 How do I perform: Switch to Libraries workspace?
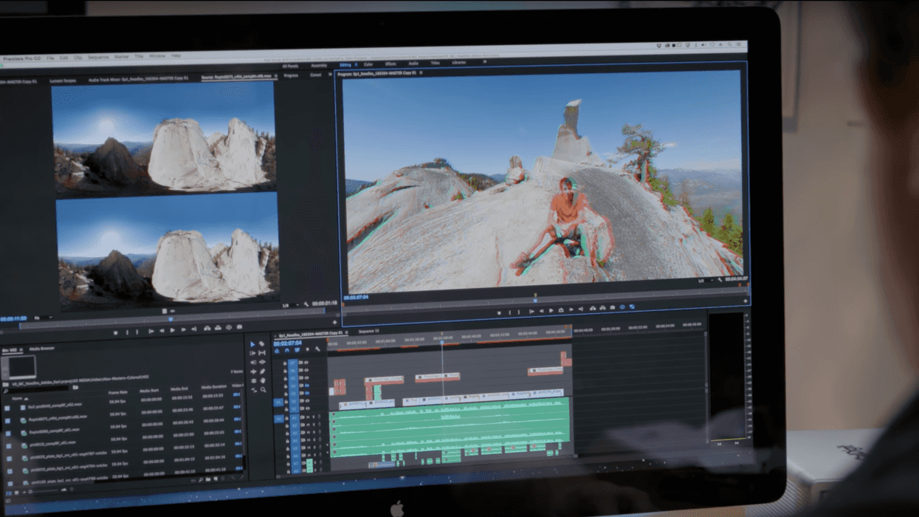tap(459, 63)
